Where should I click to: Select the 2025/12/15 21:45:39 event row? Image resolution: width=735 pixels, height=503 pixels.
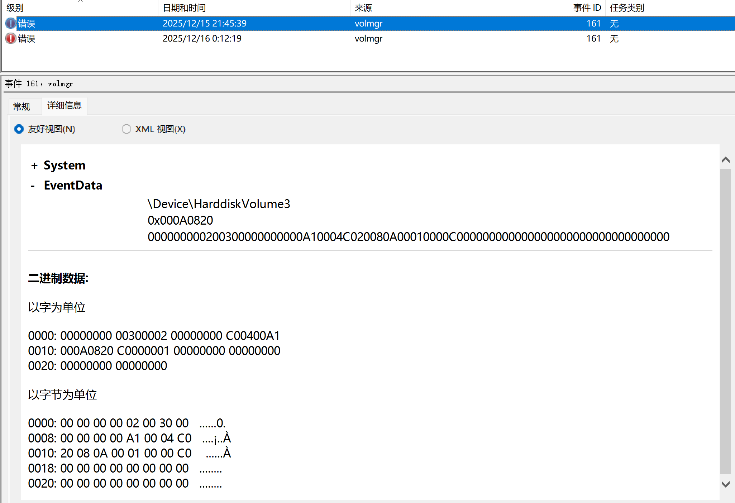204,24
